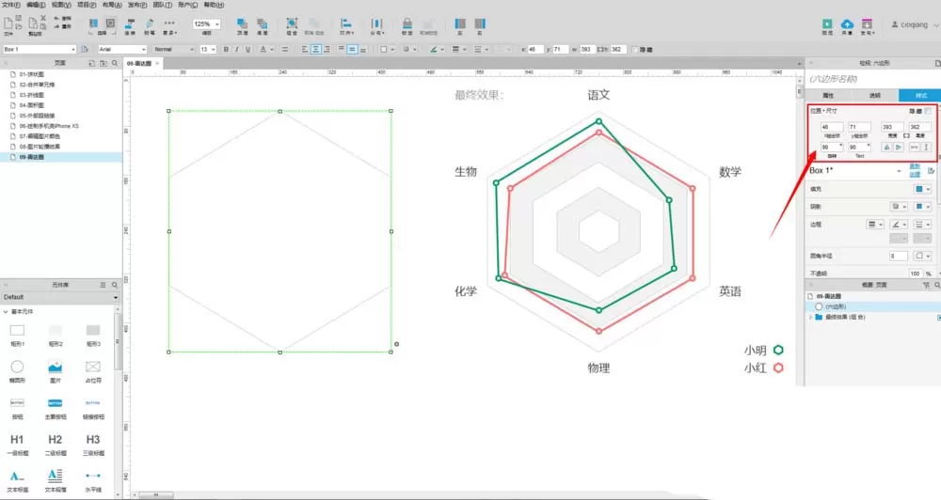Screen dimensions: 941x500
Task: Expand the folder group in outline panel
Action: point(810,317)
